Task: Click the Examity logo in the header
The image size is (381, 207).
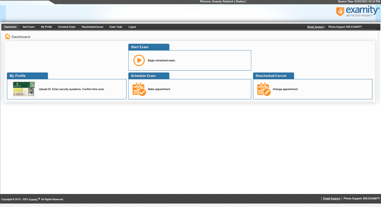Action: 358,11
